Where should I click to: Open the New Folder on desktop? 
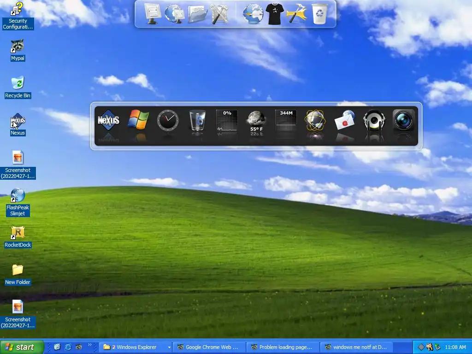pyautogui.click(x=18, y=274)
